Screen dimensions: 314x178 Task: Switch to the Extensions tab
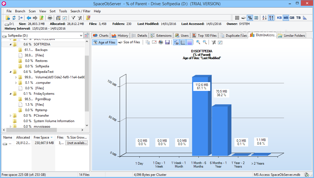[x=161, y=35]
